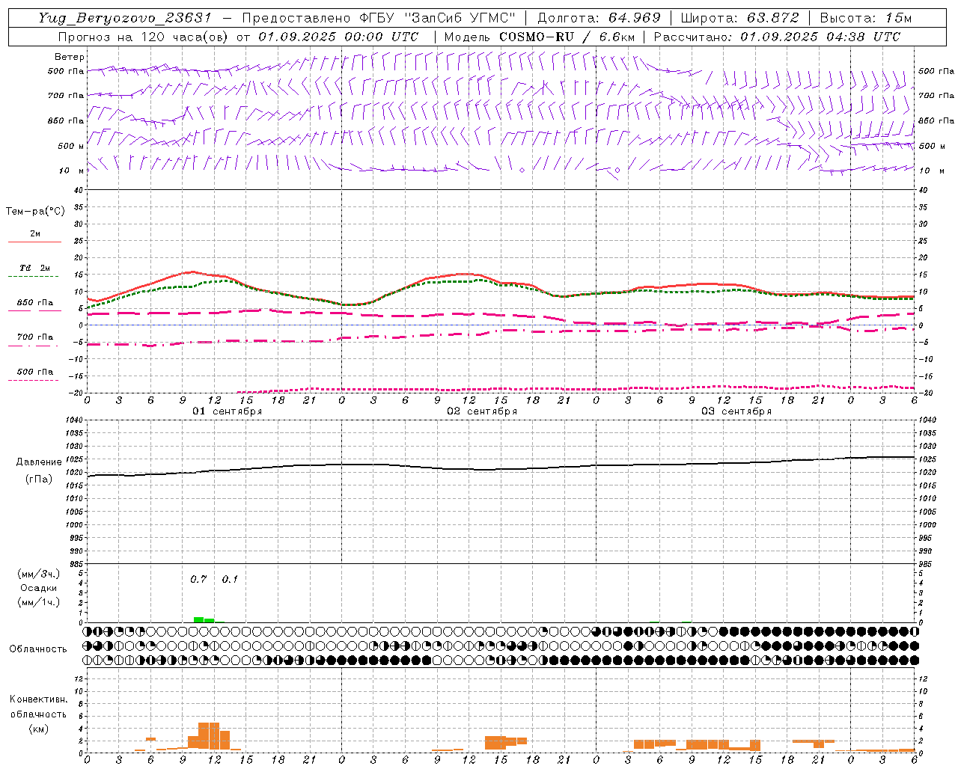958x766 pixels.
Task: Click the station title Yug_Beryozovo_23631
Action: (x=125, y=18)
